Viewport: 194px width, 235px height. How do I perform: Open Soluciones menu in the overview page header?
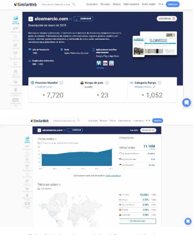[92, 4]
